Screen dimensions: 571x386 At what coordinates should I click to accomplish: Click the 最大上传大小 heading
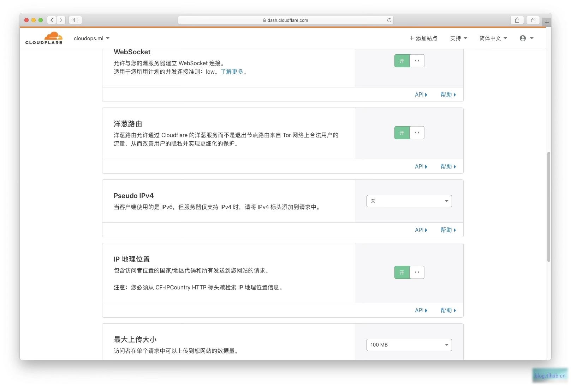[135, 339]
